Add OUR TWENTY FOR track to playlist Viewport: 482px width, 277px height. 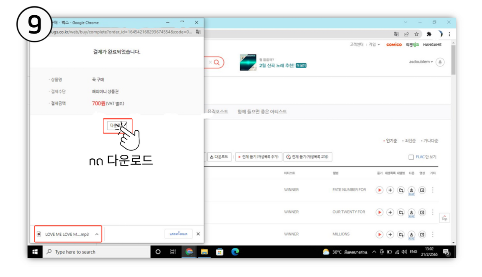click(390, 212)
